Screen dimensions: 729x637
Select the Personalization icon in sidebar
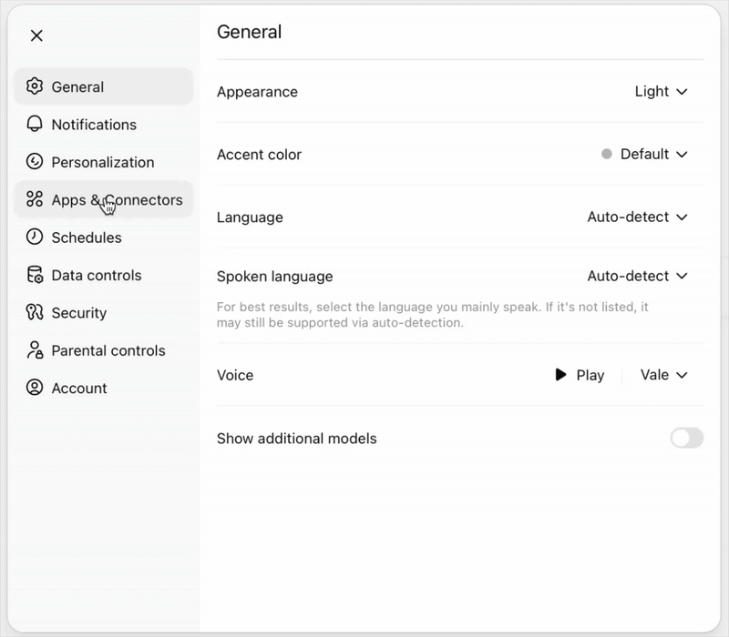coord(34,162)
